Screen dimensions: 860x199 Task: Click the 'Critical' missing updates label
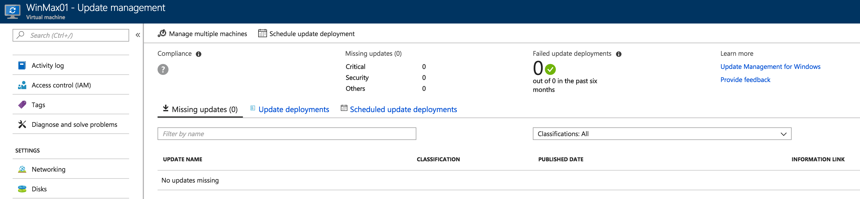pyautogui.click(x=355, y=67)
